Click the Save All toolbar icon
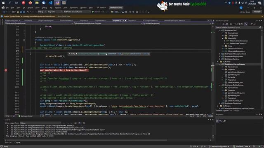The image size is (264, 148). pyautogui.click(x=24, y=12)
